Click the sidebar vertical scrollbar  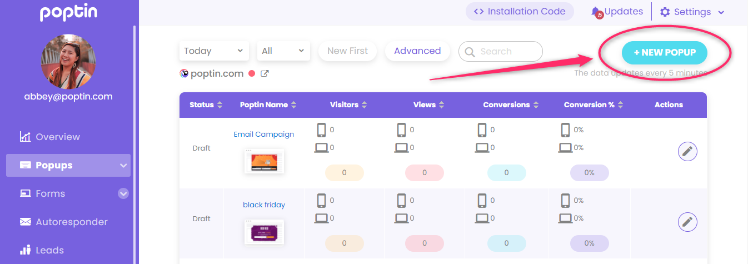[x=134, y=145]
